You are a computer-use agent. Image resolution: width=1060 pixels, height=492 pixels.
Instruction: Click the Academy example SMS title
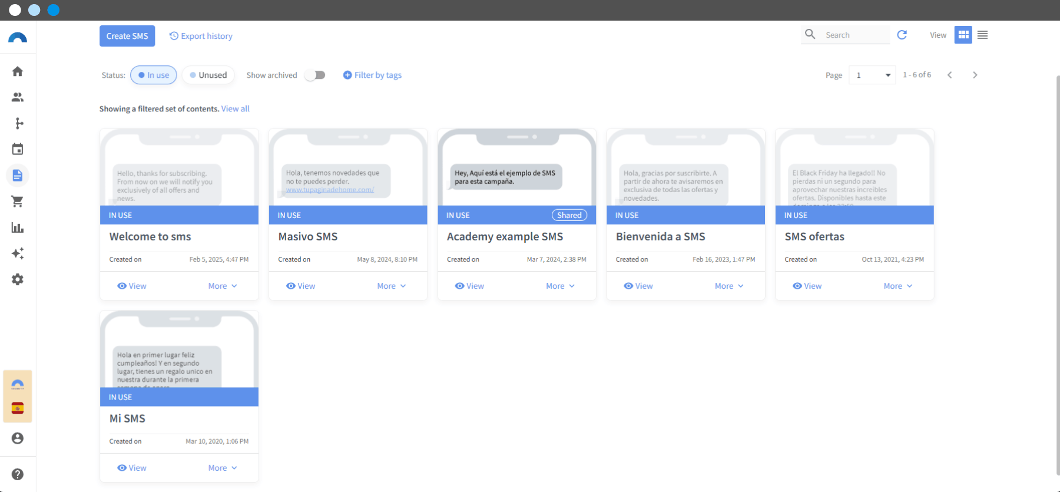click(505, 236)
